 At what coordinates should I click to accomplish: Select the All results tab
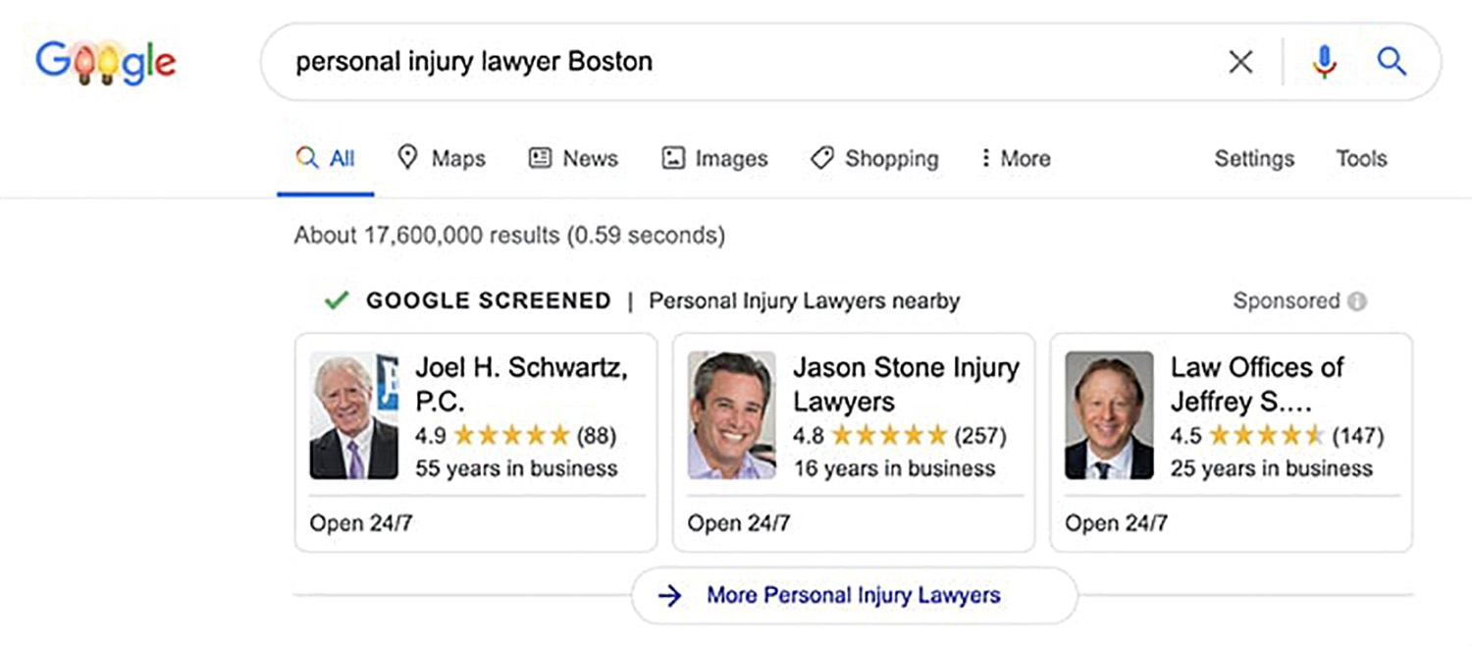(x=326, y=158)
